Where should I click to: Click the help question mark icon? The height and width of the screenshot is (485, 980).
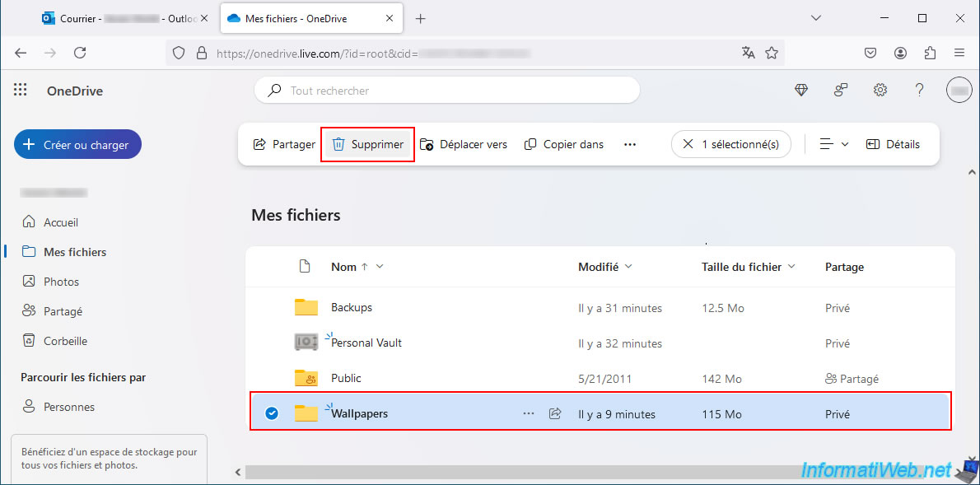pyautogui.click(x=919, y=91)
